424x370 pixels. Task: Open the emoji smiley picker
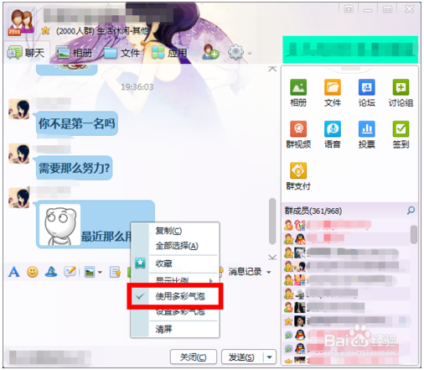pyautogui.click(x=33, y=272)
